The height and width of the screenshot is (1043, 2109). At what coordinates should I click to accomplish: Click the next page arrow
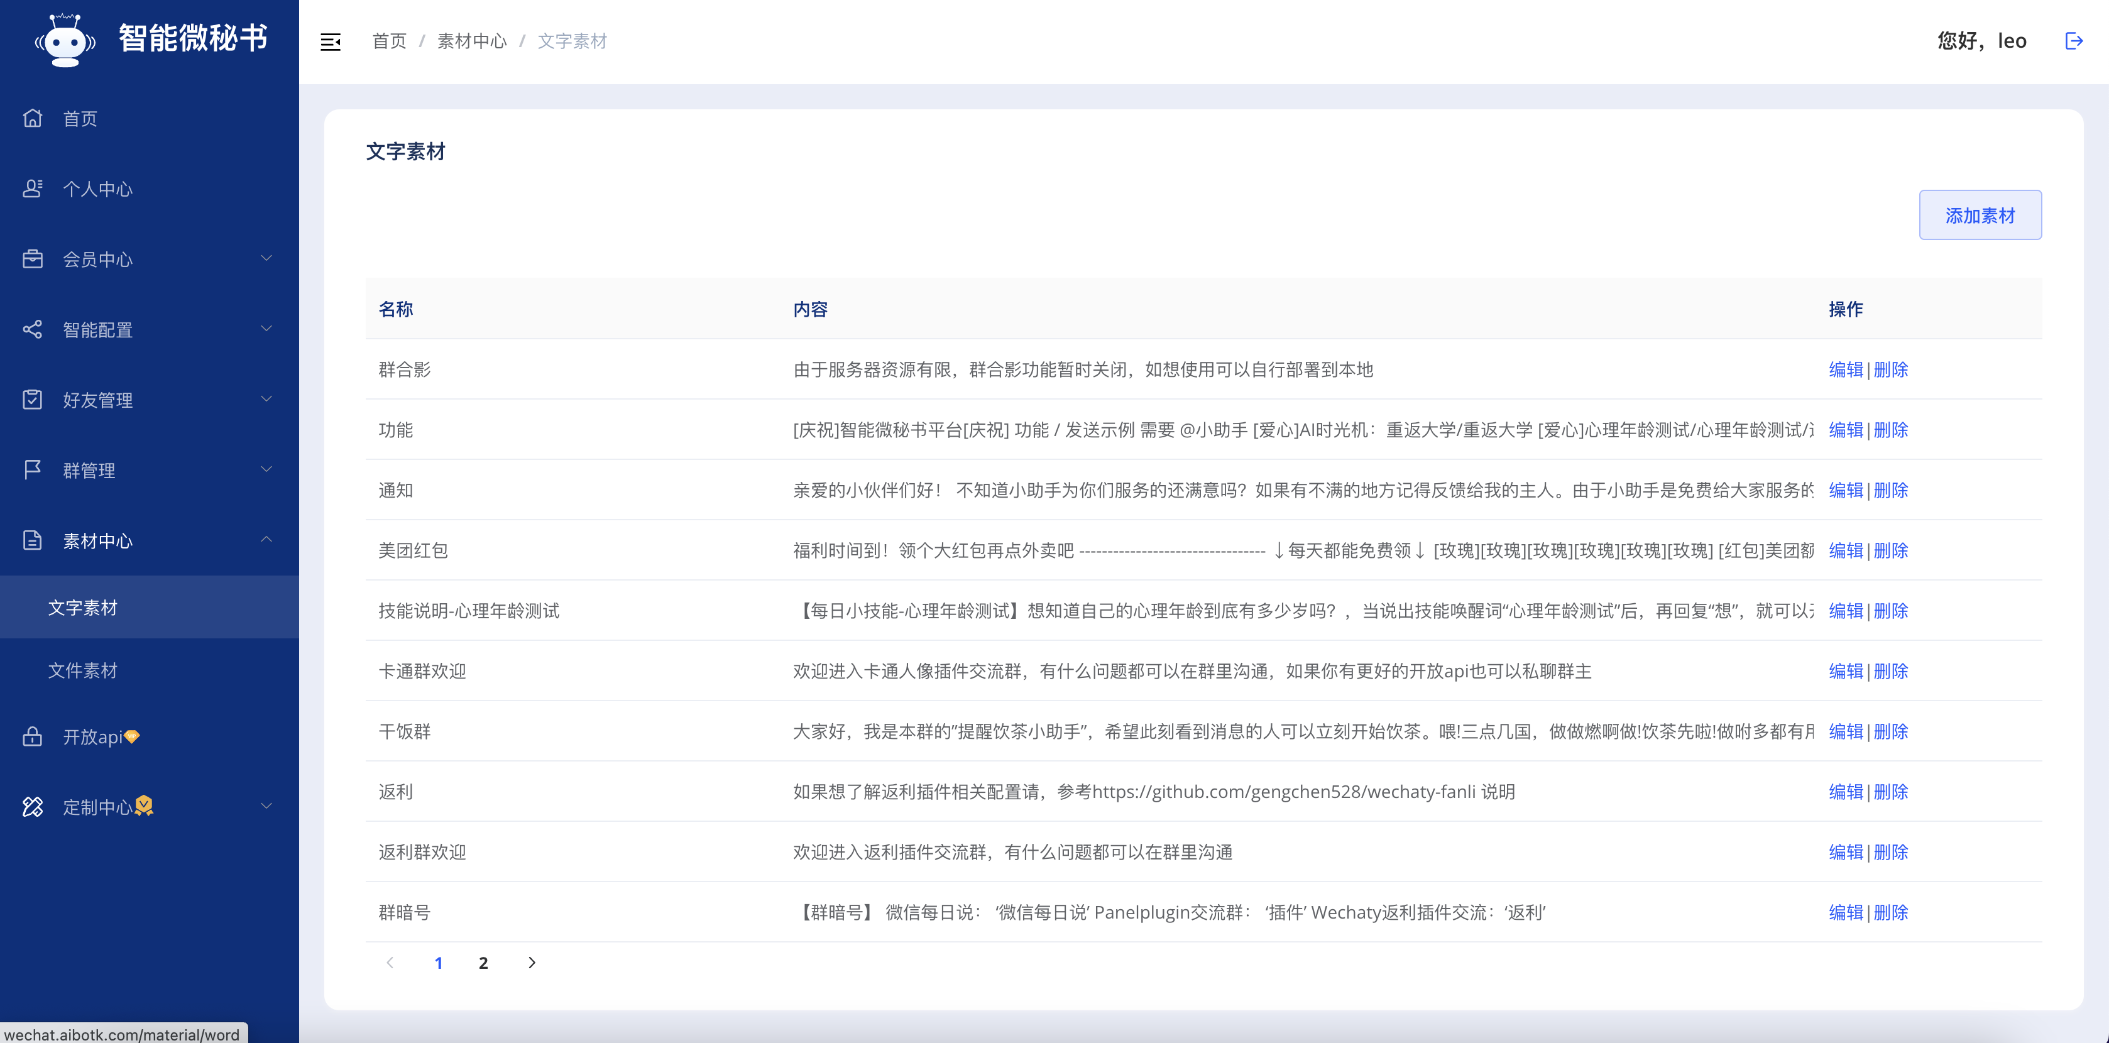(x=532, y=963)
